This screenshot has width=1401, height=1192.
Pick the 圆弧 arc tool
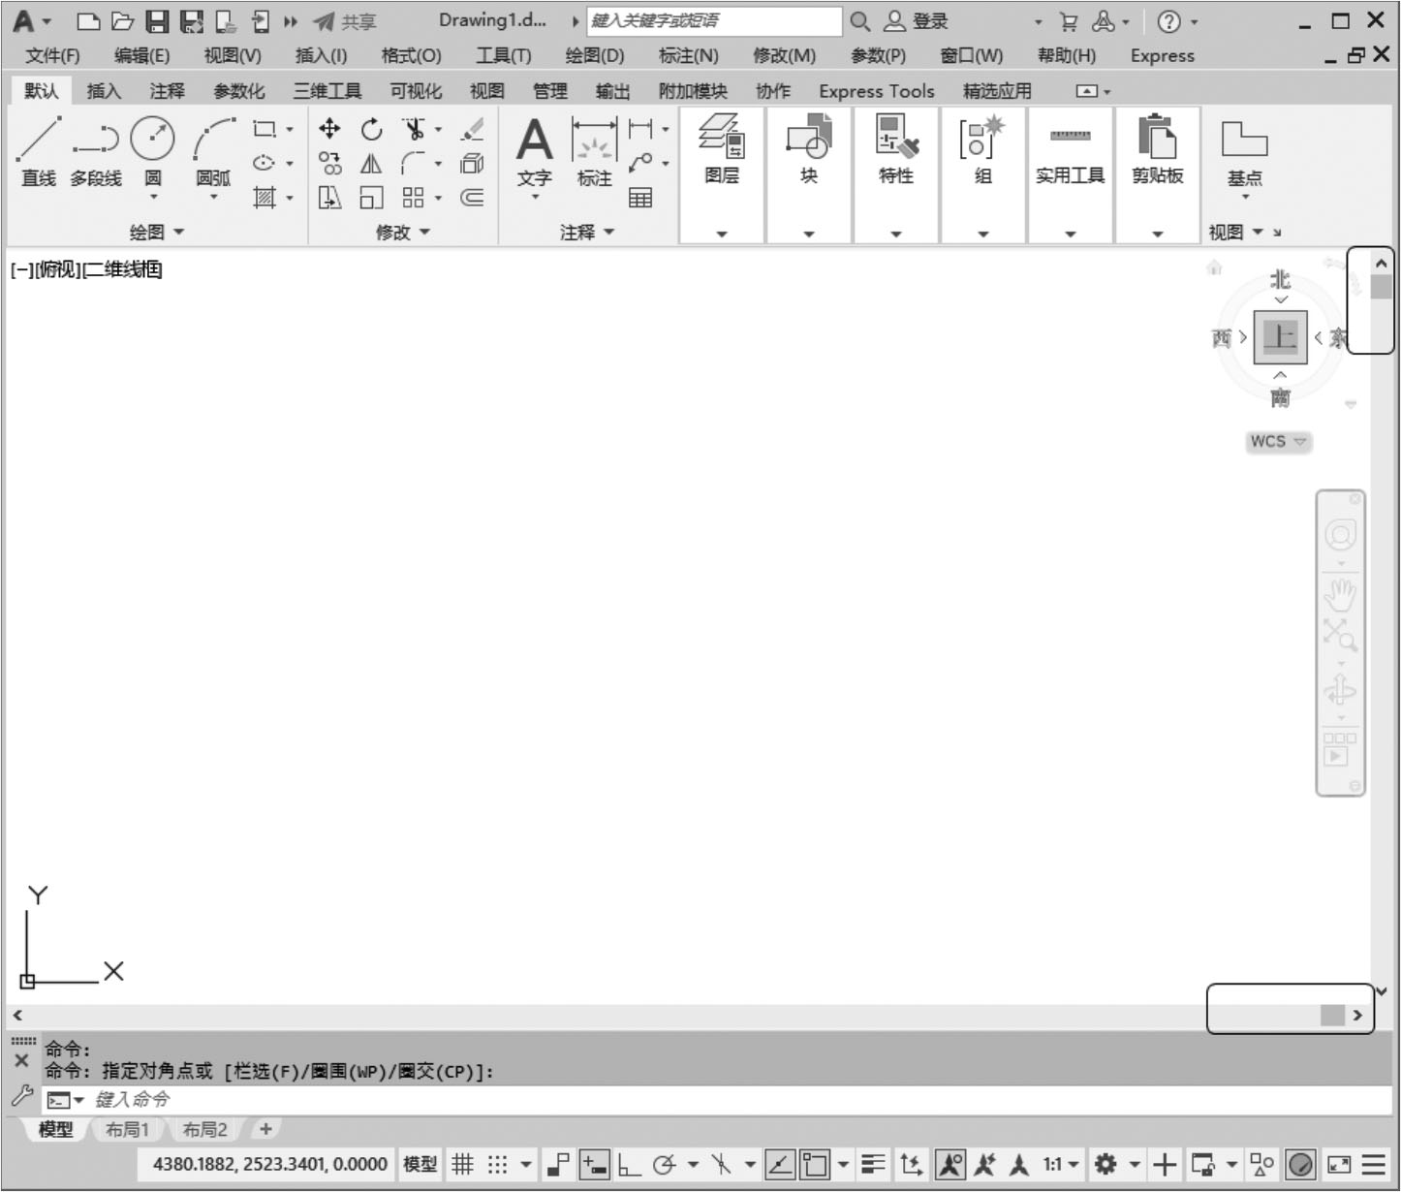[x=213, y=150]
